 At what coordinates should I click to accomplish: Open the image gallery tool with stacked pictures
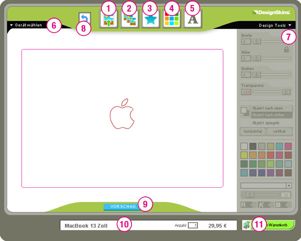coord(130,19)
